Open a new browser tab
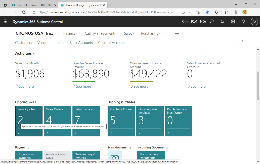Viewport: 260px width, 164px height. 111,5
